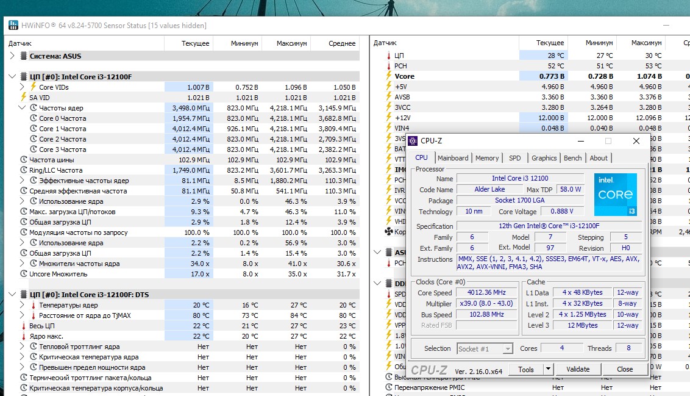Image resolution: width=690 pixels, height=396 pixels.
Task: Switch to the Memory tab in CPU-Z
Action: pos(486,158)
